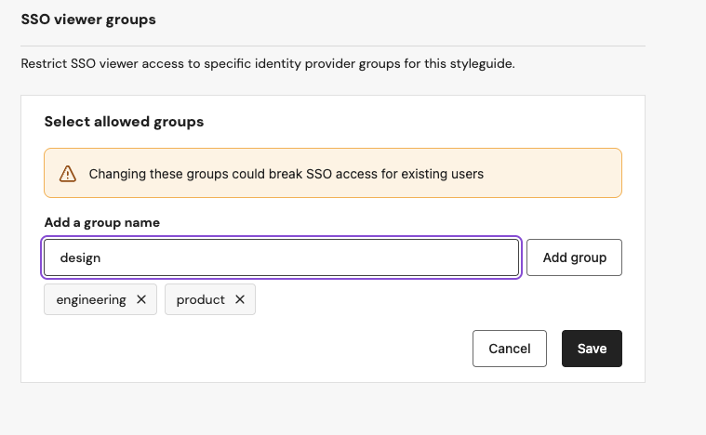Viewport: 706px width, 435px height.
Task: Click the Add group button
Action: point(574,257)
